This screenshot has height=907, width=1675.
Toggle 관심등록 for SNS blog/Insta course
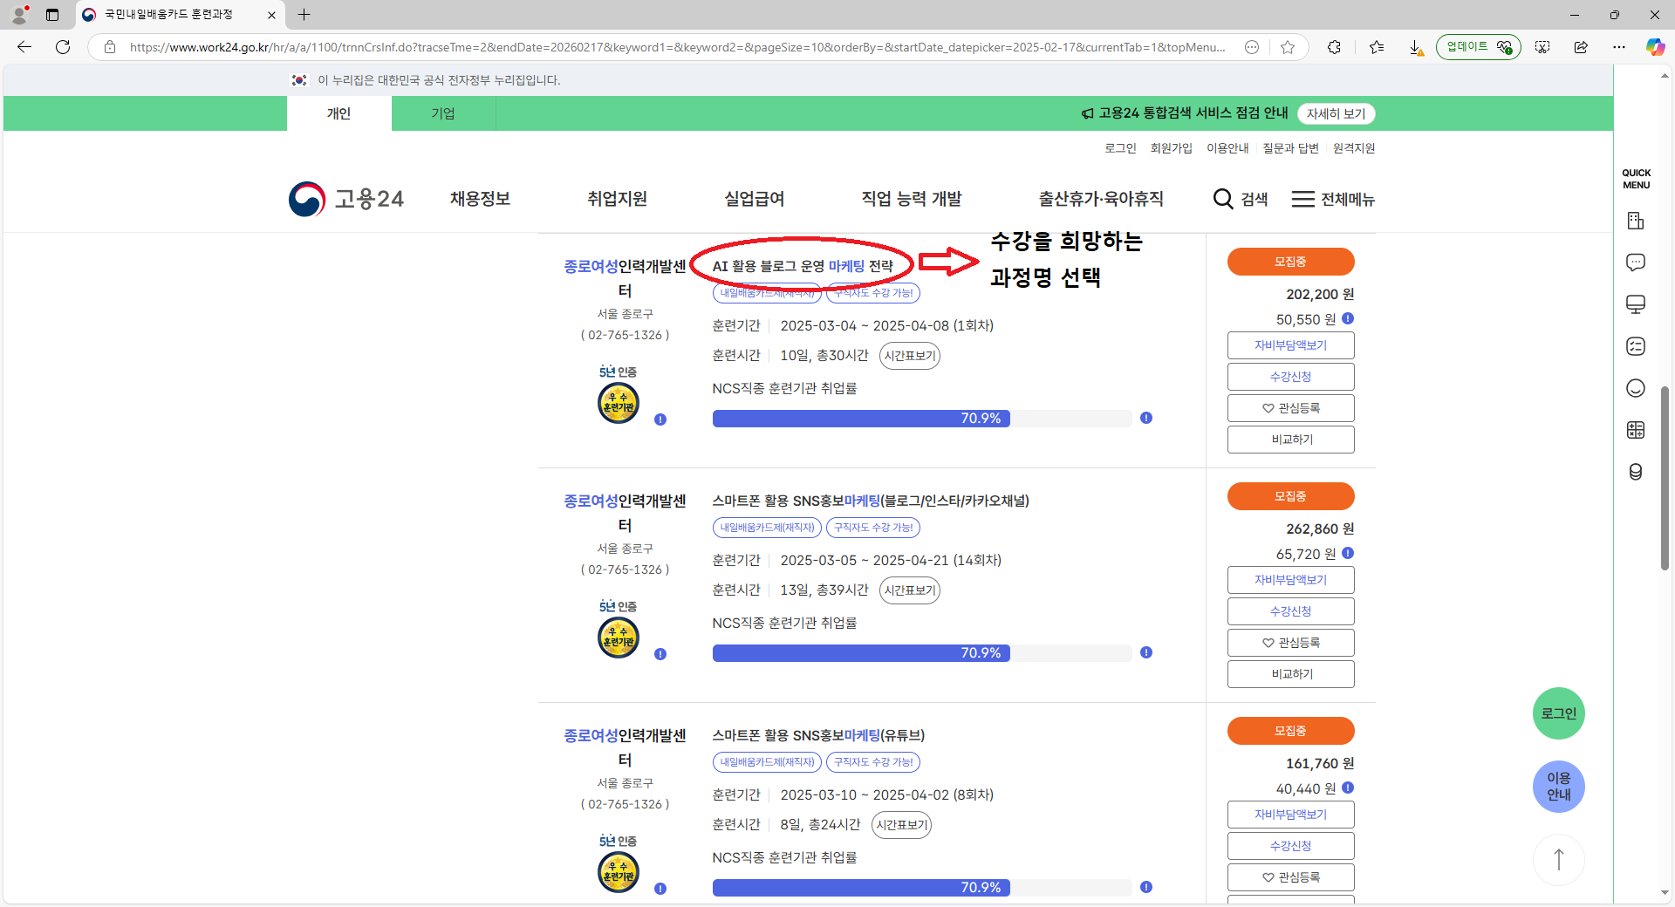[1290, 643]
